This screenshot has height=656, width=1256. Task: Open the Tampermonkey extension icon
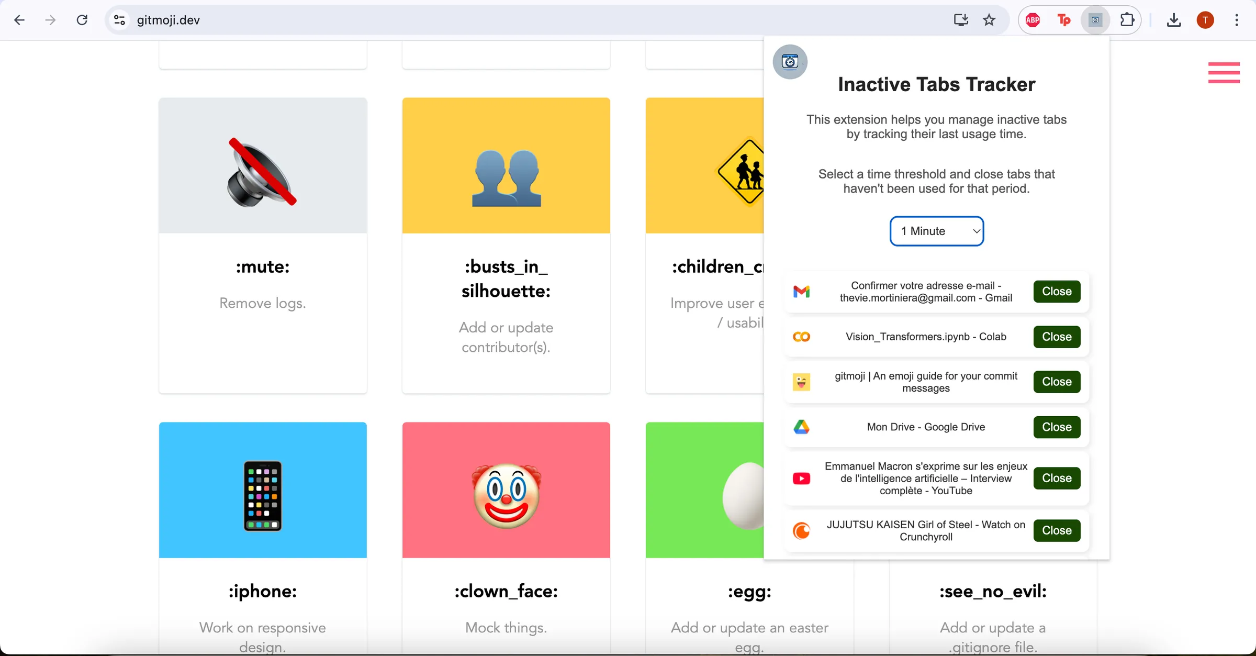[x=1063, y=20]
